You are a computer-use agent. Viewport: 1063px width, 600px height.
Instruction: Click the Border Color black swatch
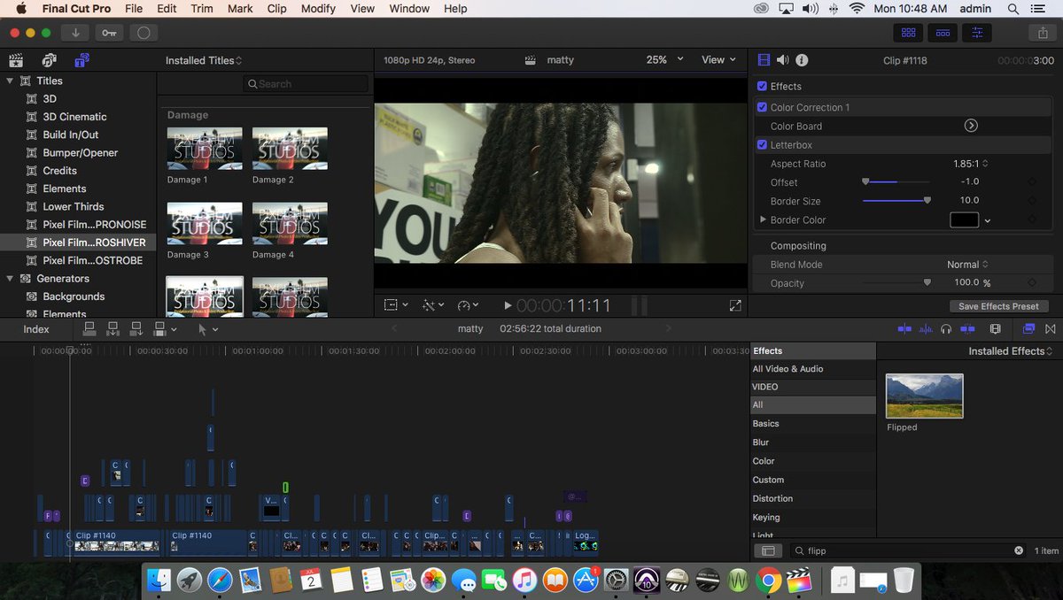(964, 220)
